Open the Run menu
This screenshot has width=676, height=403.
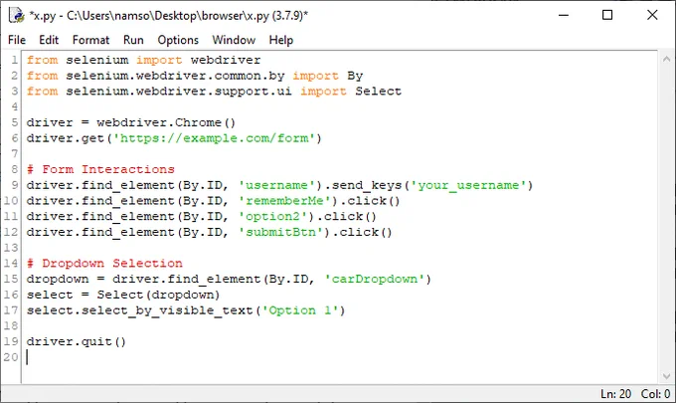133,40
